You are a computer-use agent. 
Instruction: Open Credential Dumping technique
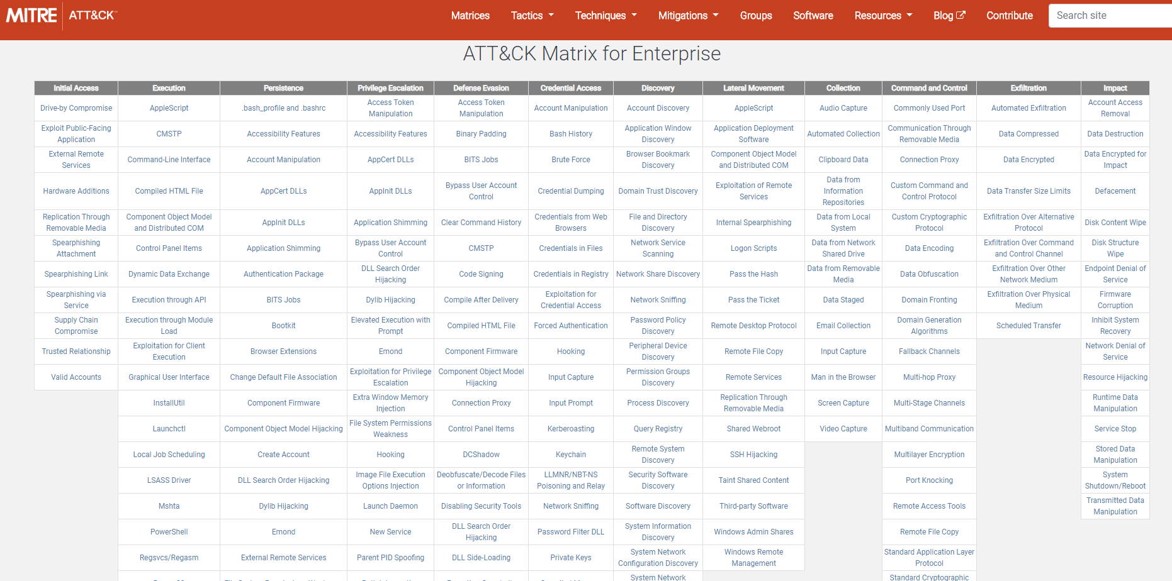[x=571, y=191]
